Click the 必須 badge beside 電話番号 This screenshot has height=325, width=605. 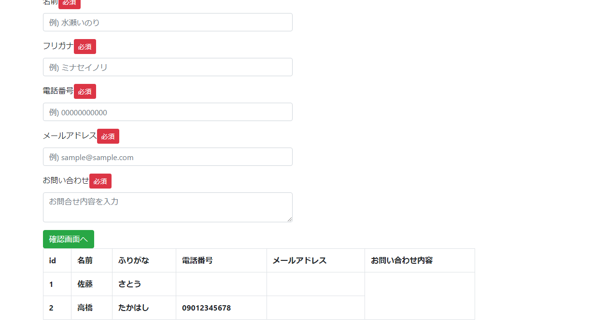tap(85, 92)
